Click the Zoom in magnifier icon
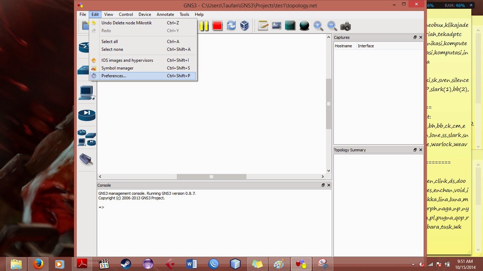Viewport: 483px width, 271px height. pyautogui.click(x=318, y=26)
